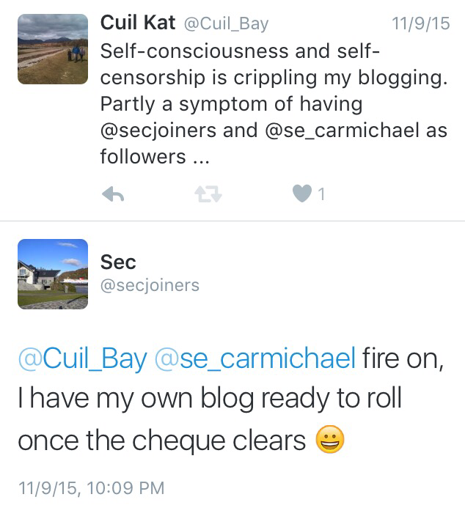Click the 11/9/15, 10:09 PM timestamp
465x508 pixels.
tap(91, 487)
